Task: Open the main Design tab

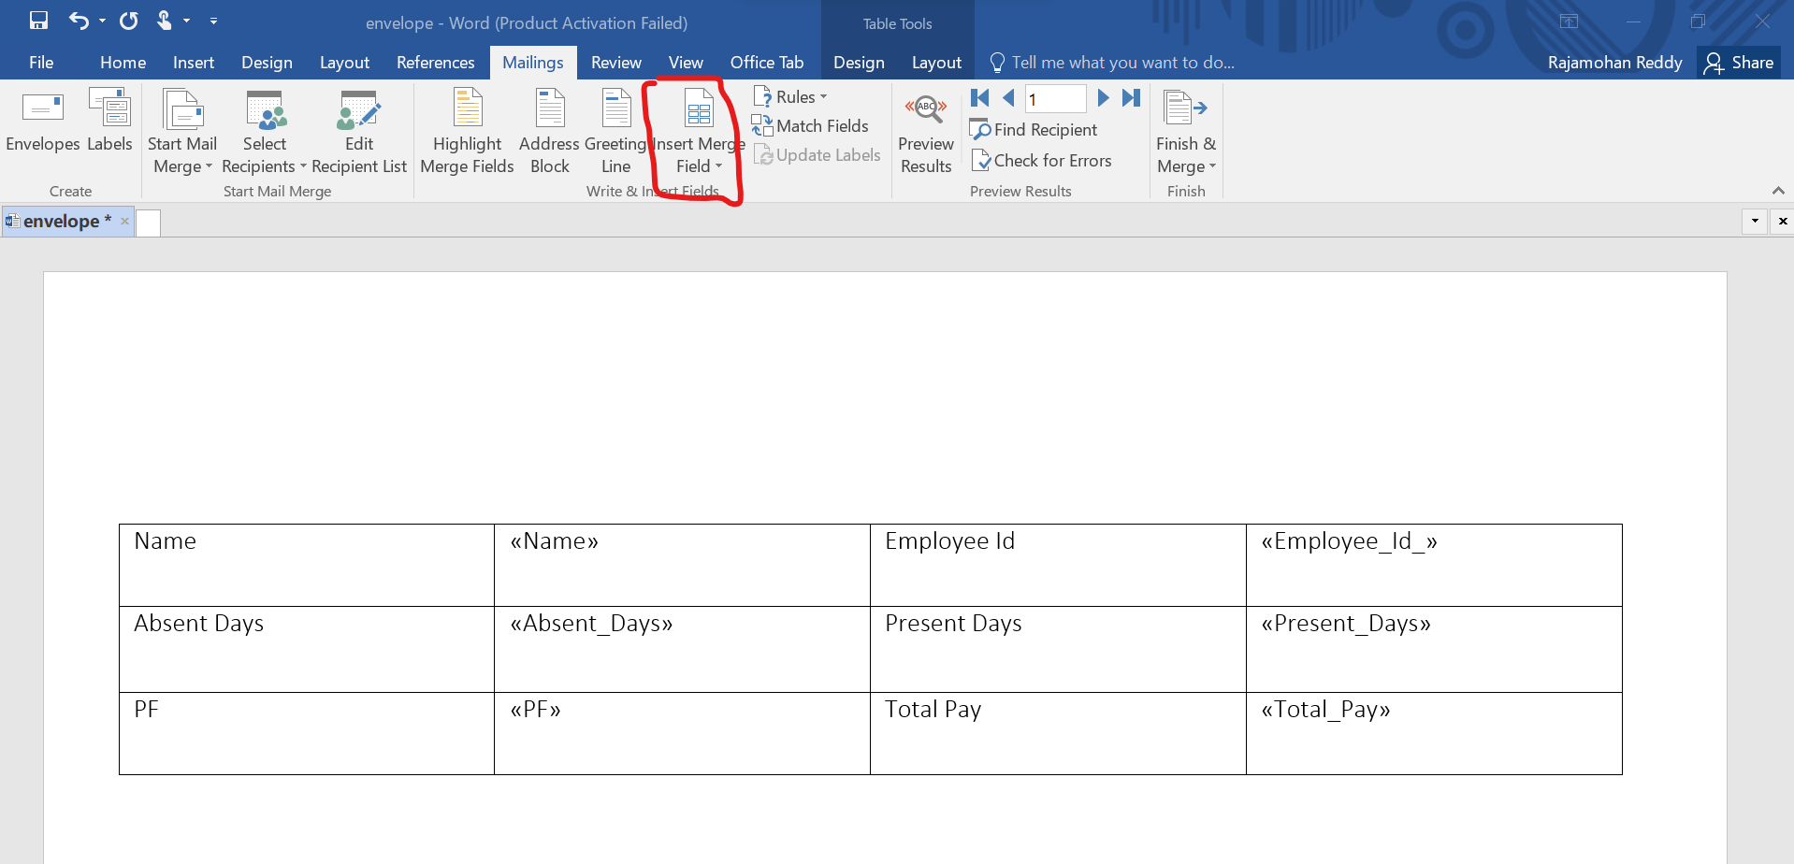Action: (x=267, y=63)
